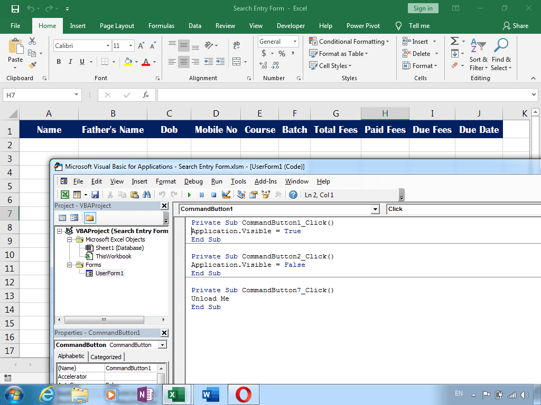Viewport: 541px width, 405px height.
Task: Toggle Italic formatting
Action: point(70,62)
